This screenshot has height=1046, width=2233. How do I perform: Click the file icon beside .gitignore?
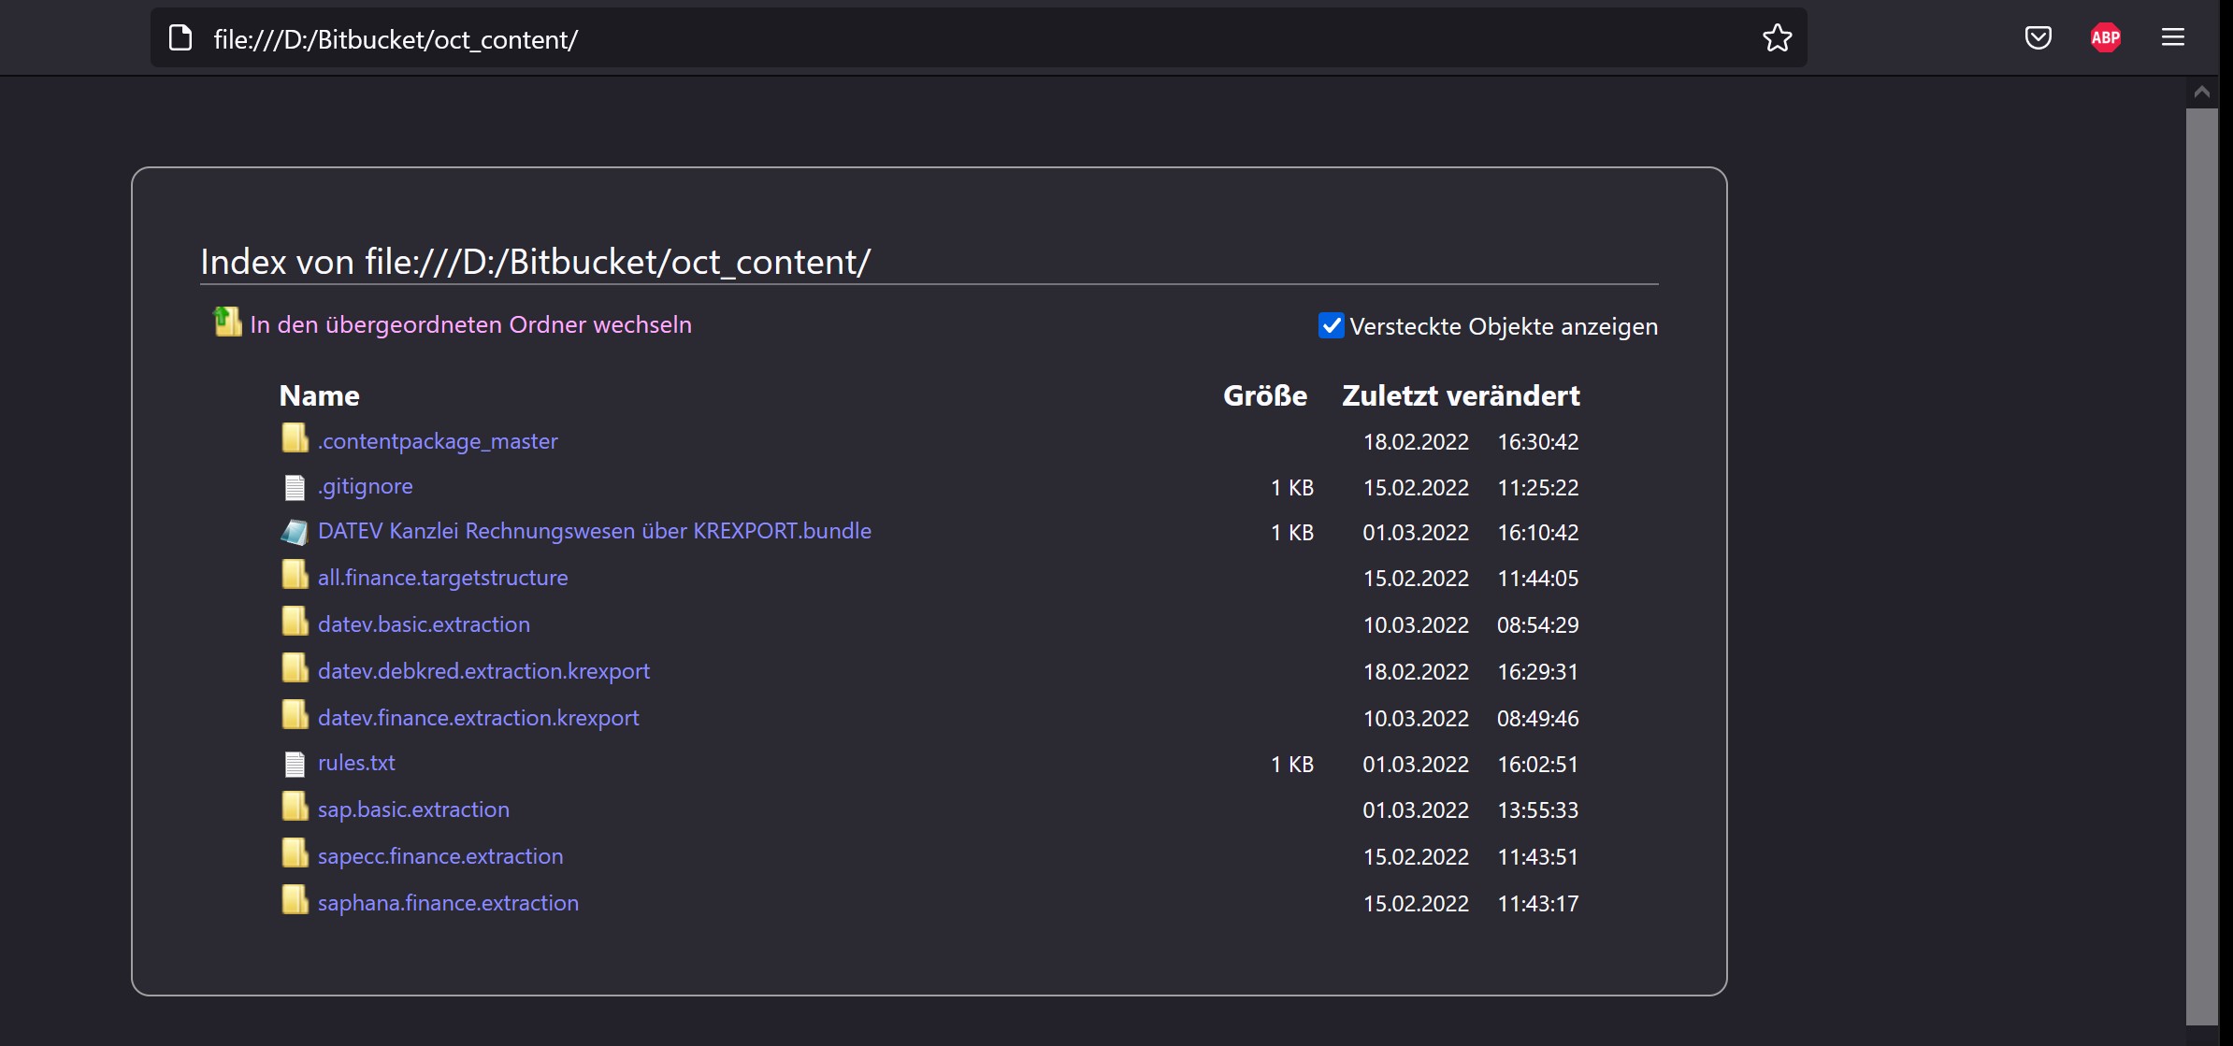(x=295, y=487)
